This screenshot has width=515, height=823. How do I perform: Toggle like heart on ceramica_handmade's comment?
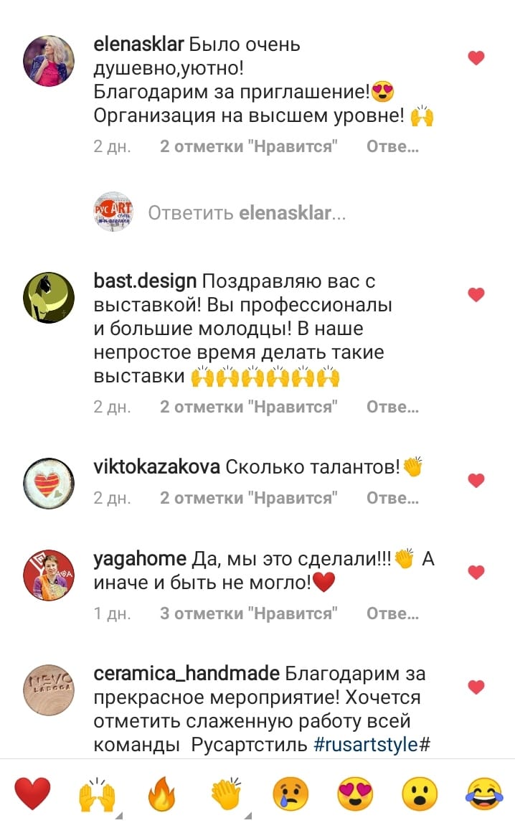coord(476,687)
